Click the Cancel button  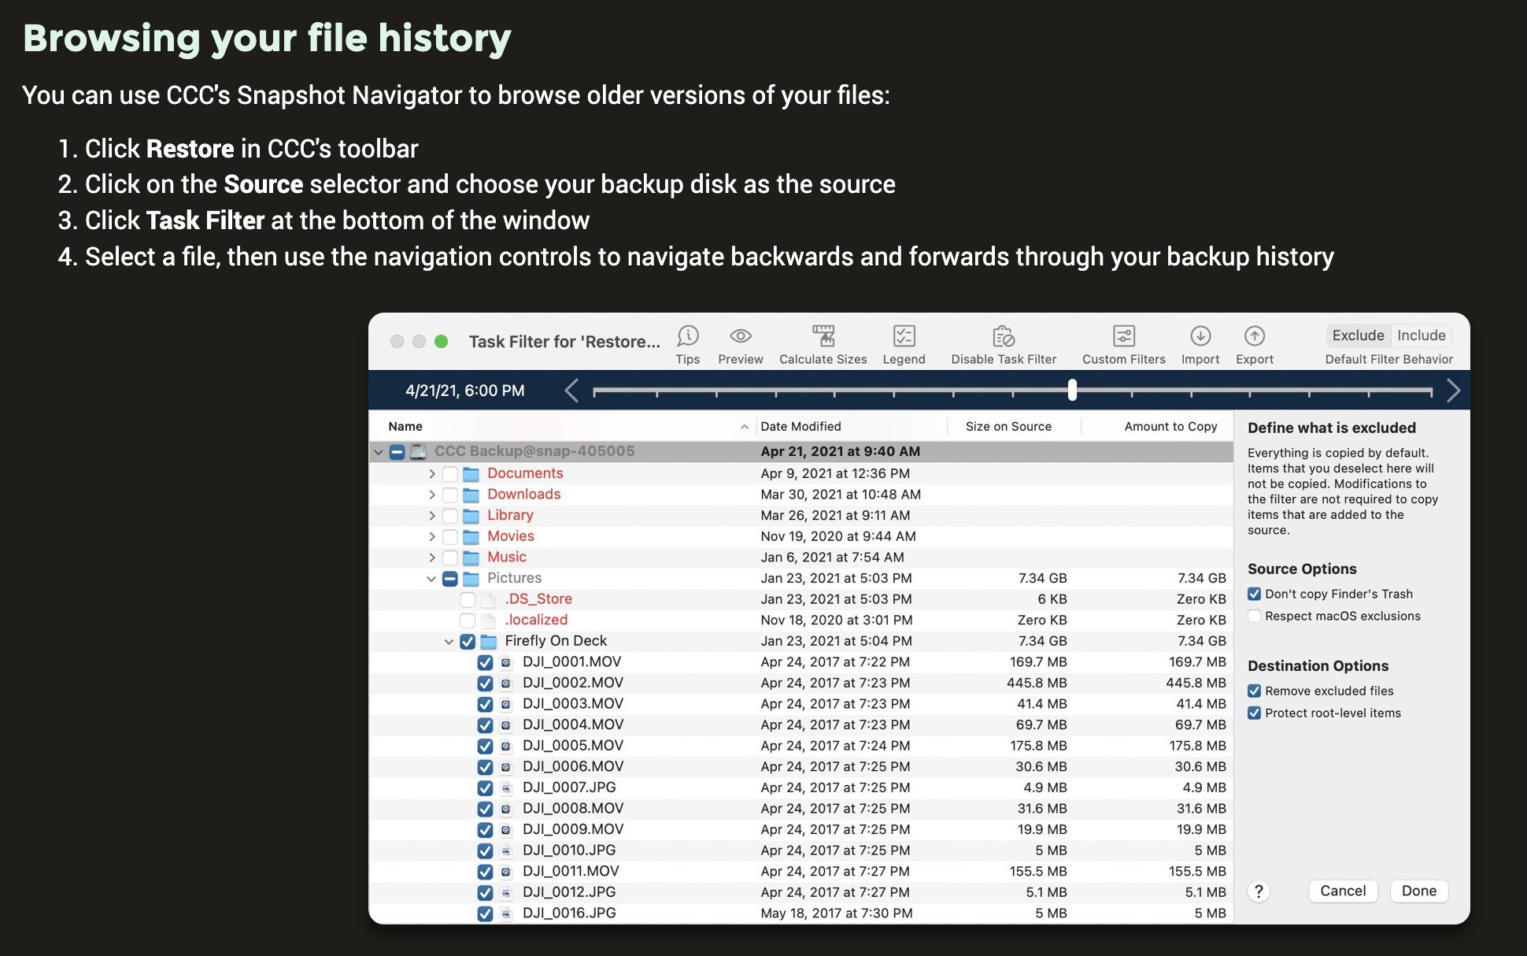pyautogui.click(x=1343, y=891)
